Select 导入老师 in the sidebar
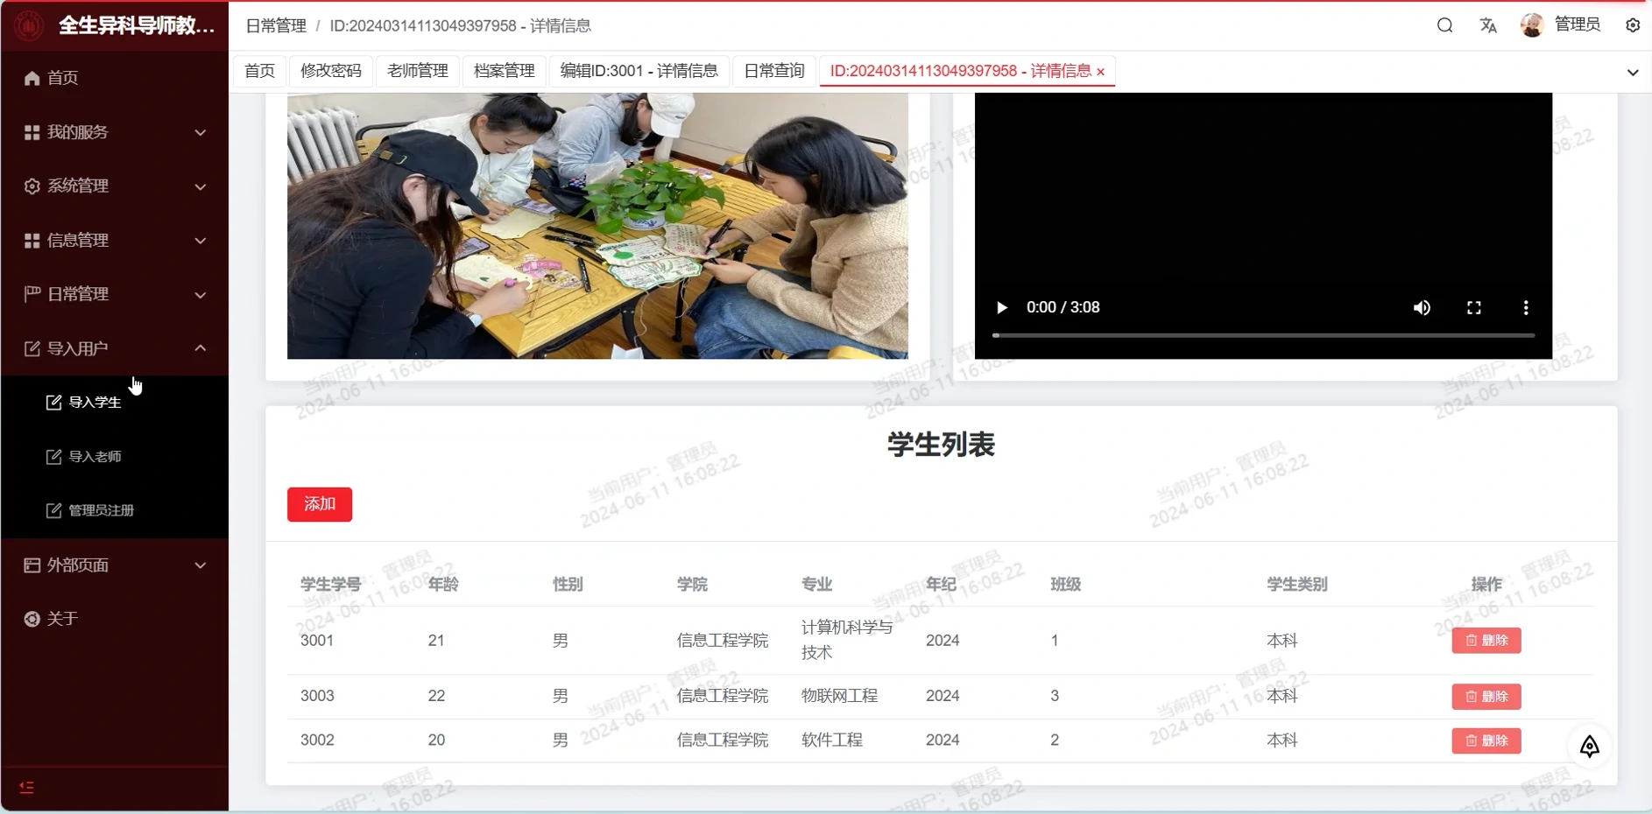The height and width of the screenshot is (814, 1652). pyautogui.click(x=95, y=457)
